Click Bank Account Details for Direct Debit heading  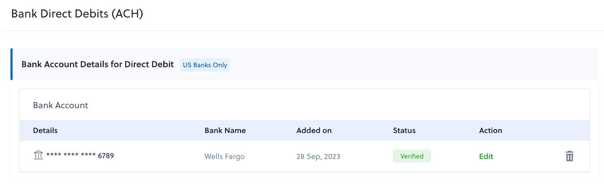[97, 64]
